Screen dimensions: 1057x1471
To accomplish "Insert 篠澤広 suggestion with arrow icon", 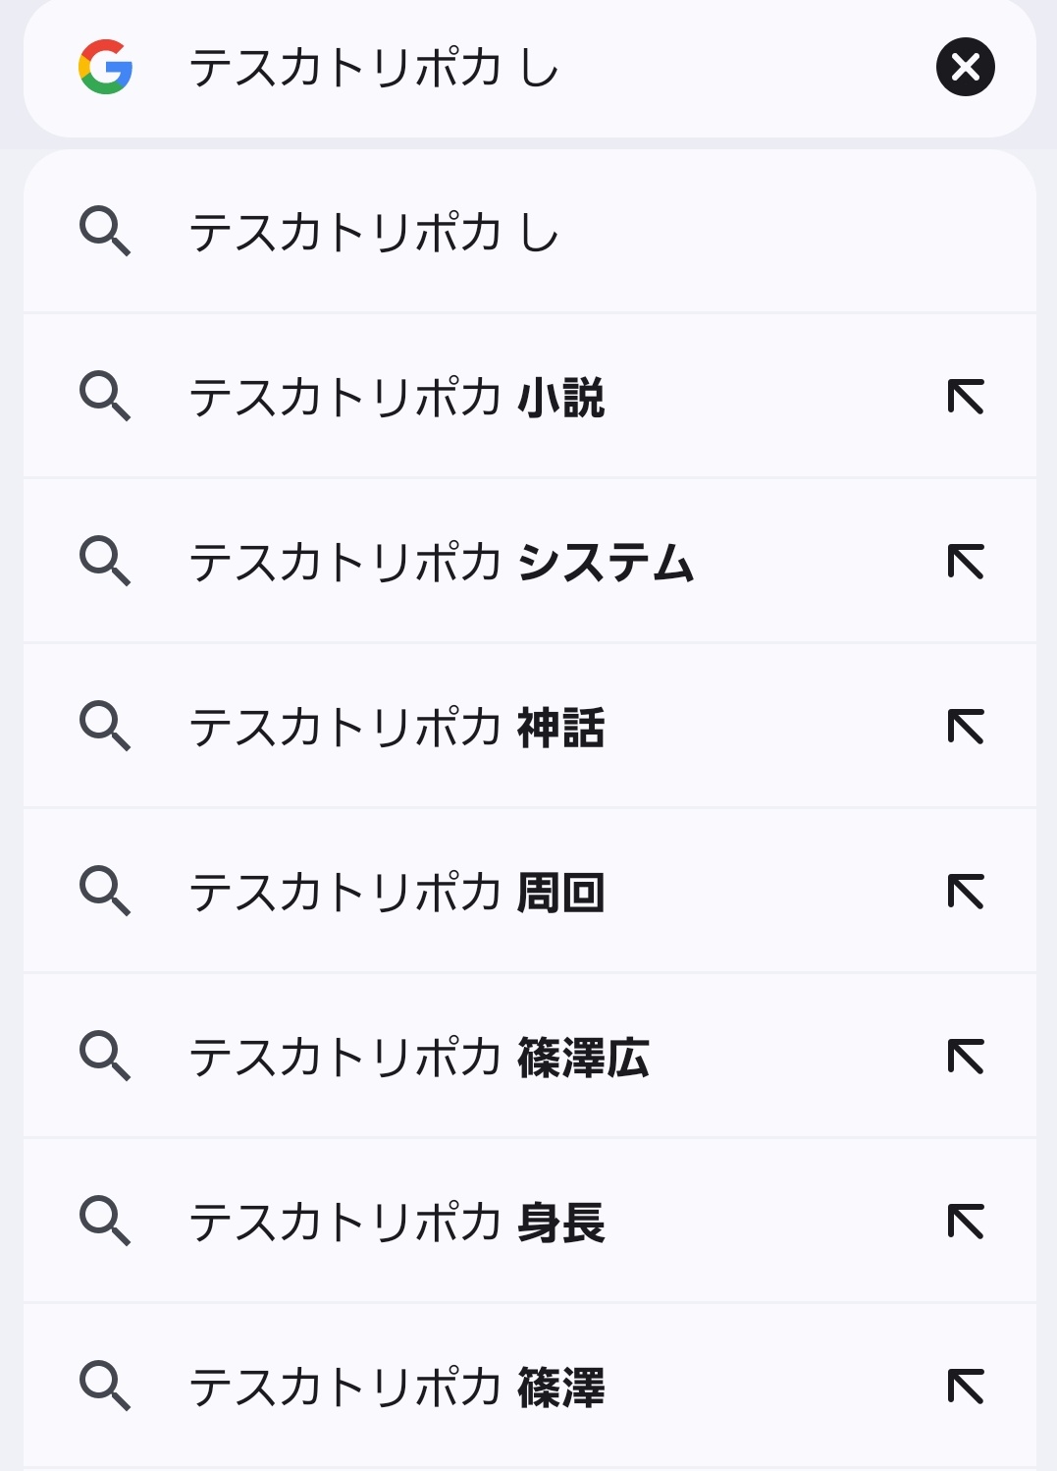I will click(x=966, y=1057).
